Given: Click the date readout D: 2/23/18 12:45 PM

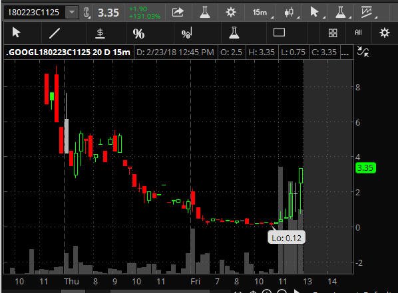Looking at the screenshot, I should [x=175, y=52].
